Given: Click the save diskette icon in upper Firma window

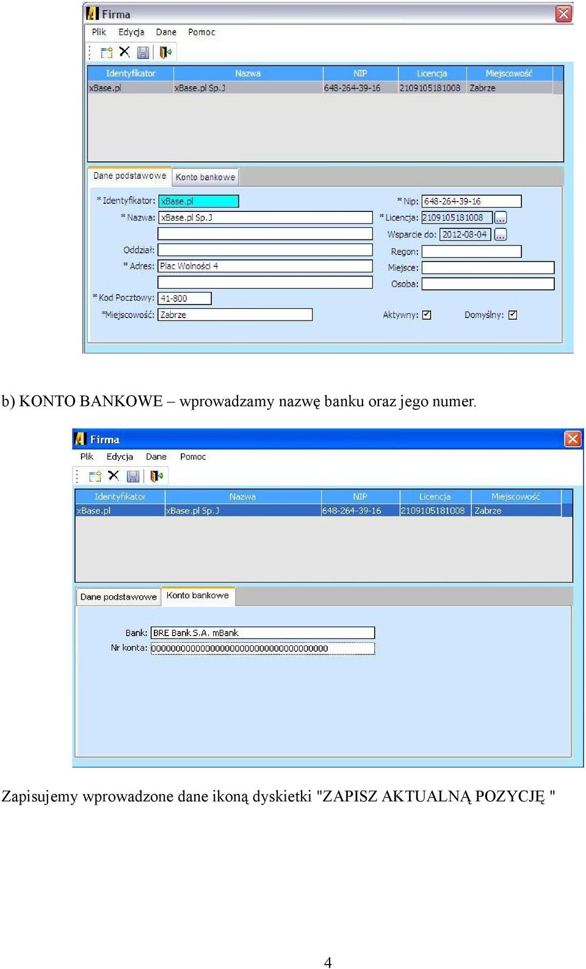Looking at the screenshot, I should (x=143, y=53).
